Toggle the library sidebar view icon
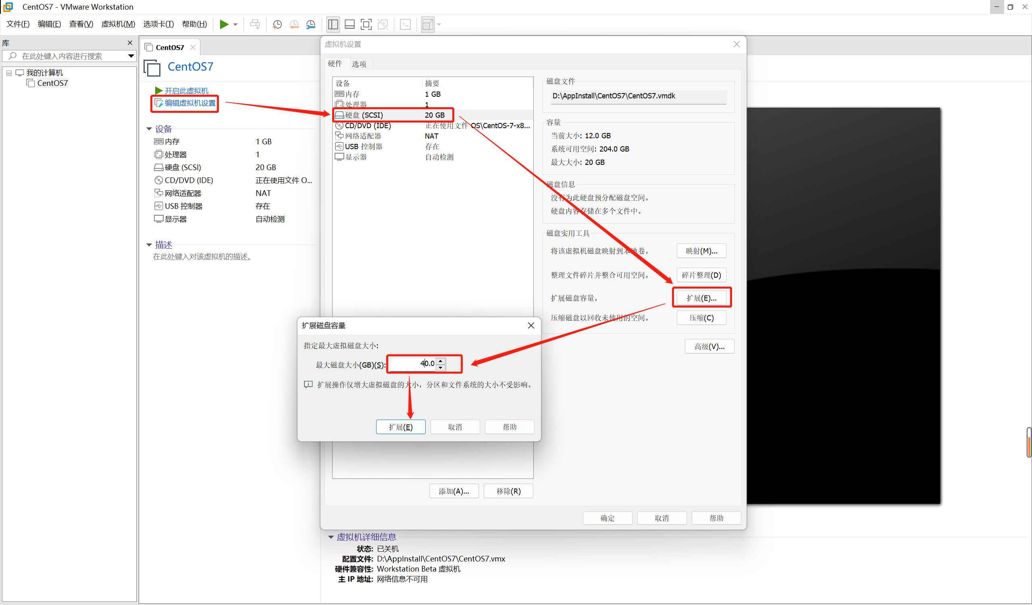 [x=333, y=25]
